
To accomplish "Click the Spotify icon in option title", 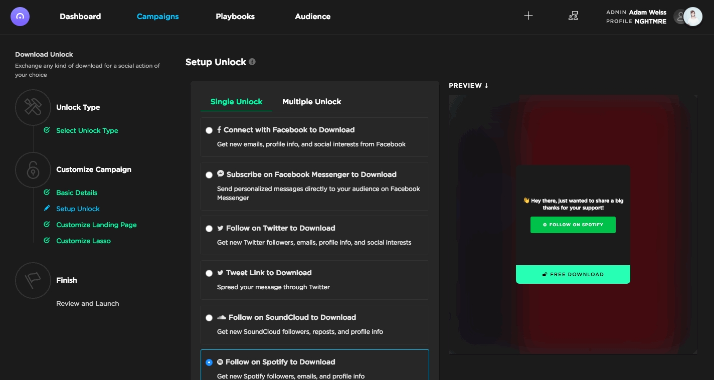I will click(x=220, y=362).
